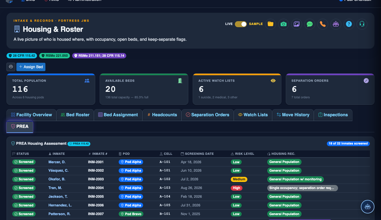This screenshot has height=220, width=381.
Task: Open the green chat bubble icon
Action: 309,24
